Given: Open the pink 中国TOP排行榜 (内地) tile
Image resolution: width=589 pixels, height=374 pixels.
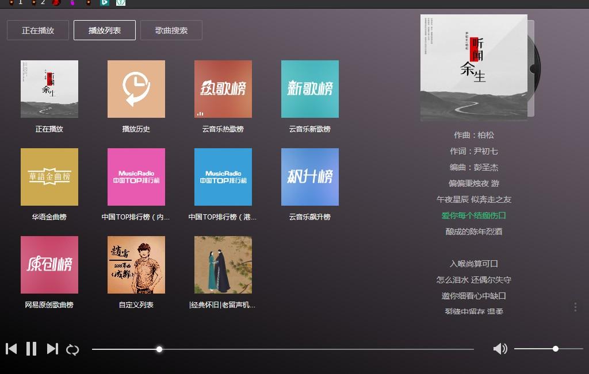Looking at the screenshot, I should 136,177.
